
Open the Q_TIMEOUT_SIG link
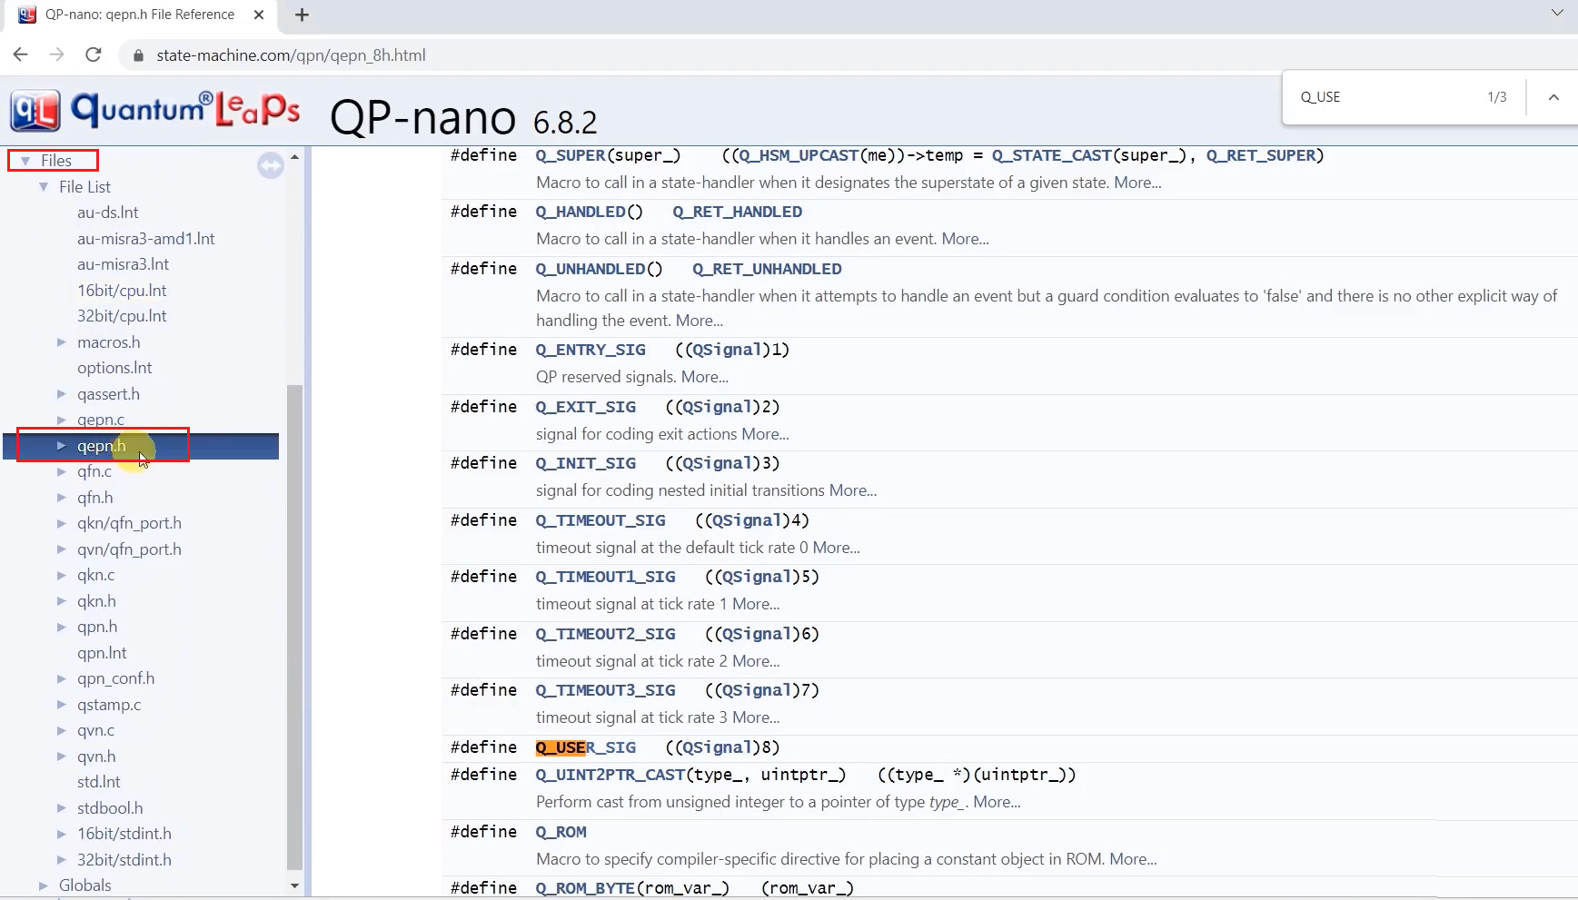600,520
